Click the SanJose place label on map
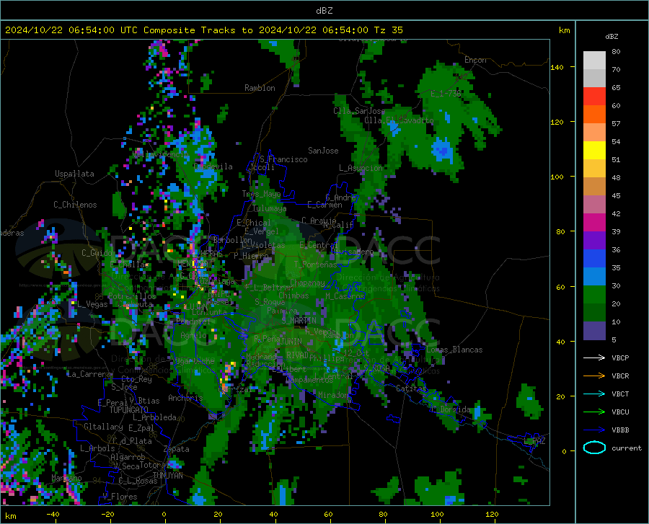Viewport: 649px width, 524px height. [x=323, y=151]
